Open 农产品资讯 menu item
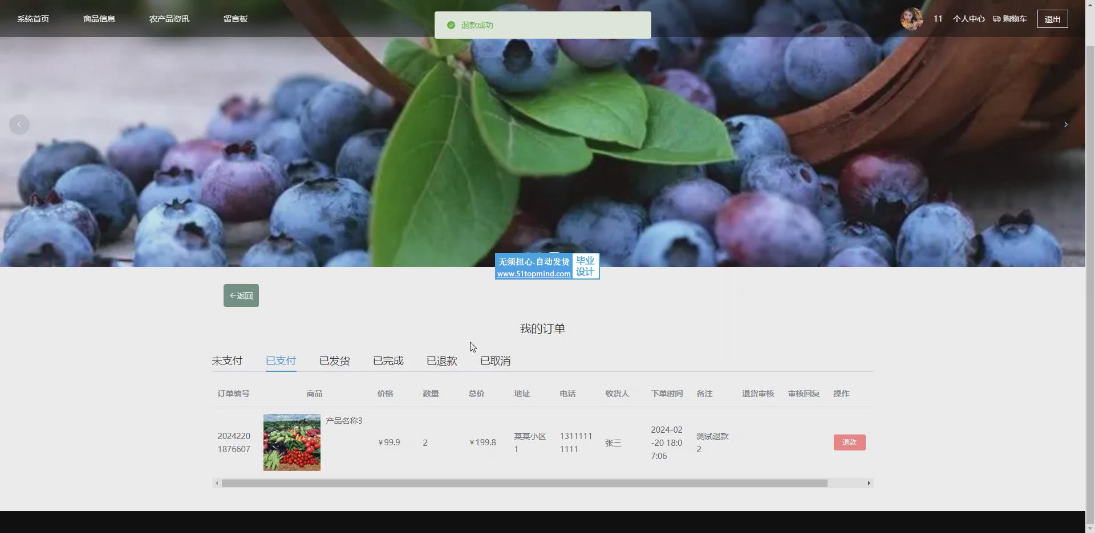The width and height of the screenshot is (1095, 533). 169,19
